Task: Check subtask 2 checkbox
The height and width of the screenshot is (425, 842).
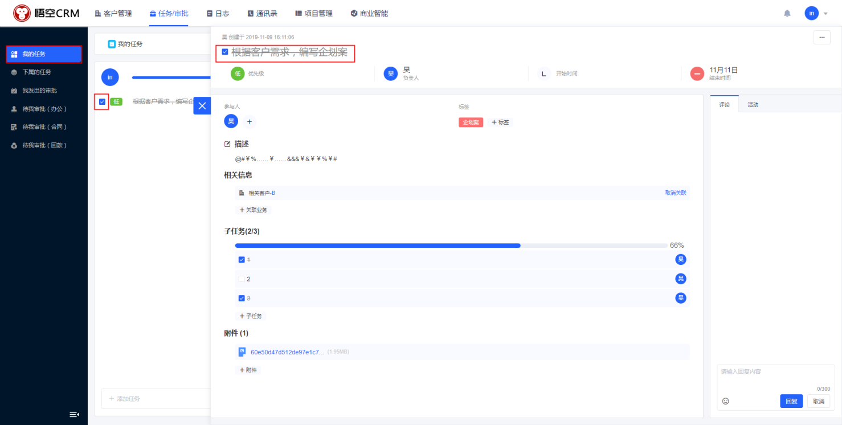Action: pyautogui.click(x=242, y=279)
